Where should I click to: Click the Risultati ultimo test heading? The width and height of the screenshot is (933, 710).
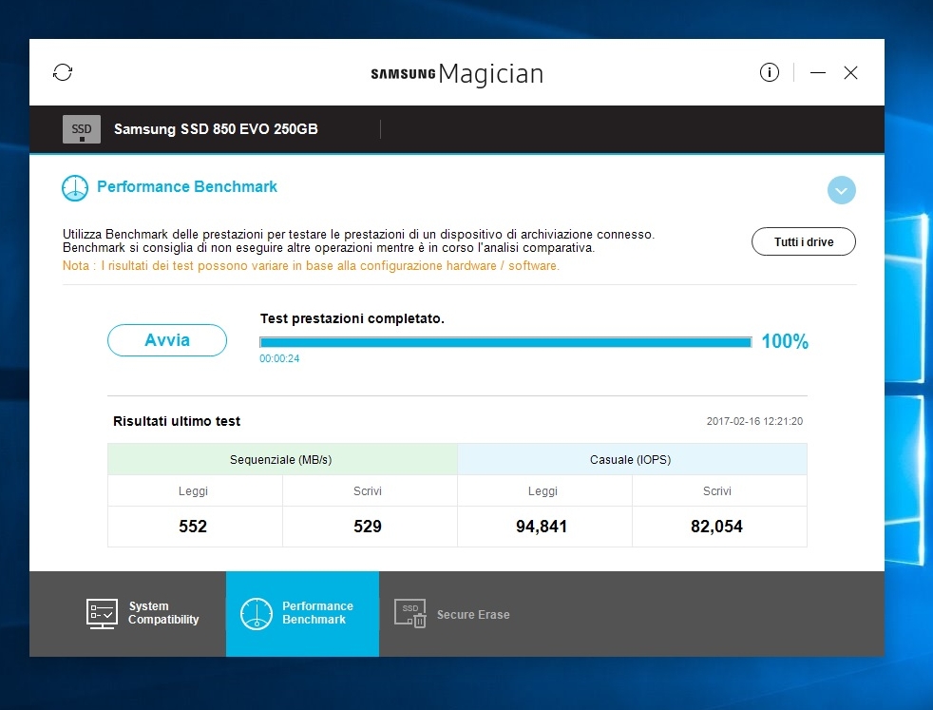point(177,421)
